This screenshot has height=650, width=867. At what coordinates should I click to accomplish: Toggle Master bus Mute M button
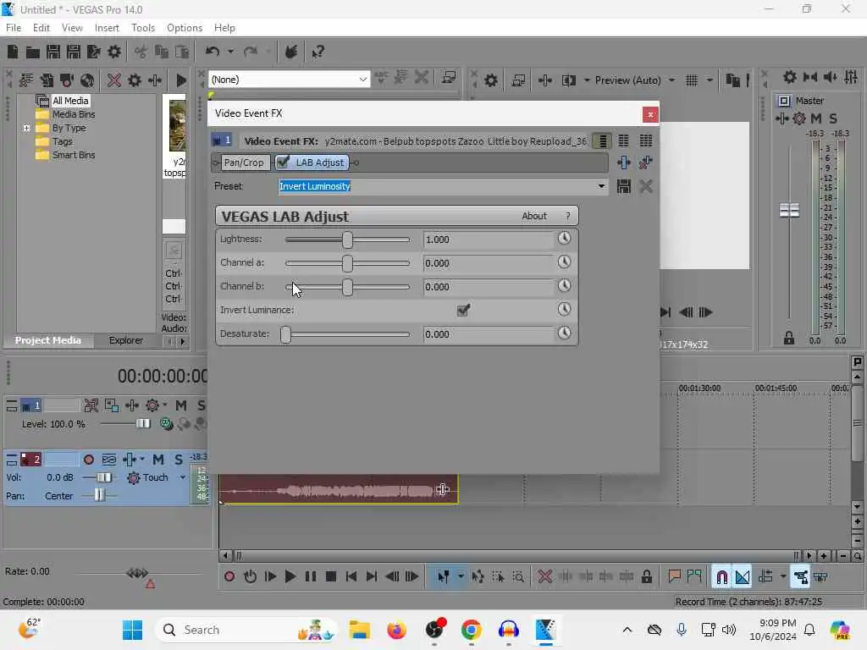(x=816, y=118)
